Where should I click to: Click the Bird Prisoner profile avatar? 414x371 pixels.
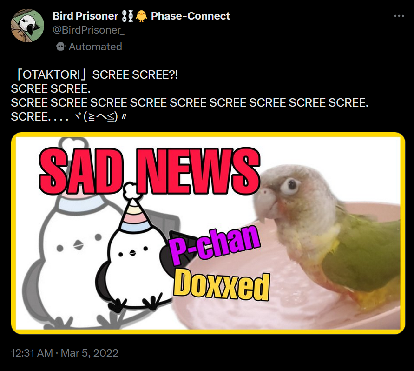click(x=27, y=26)
